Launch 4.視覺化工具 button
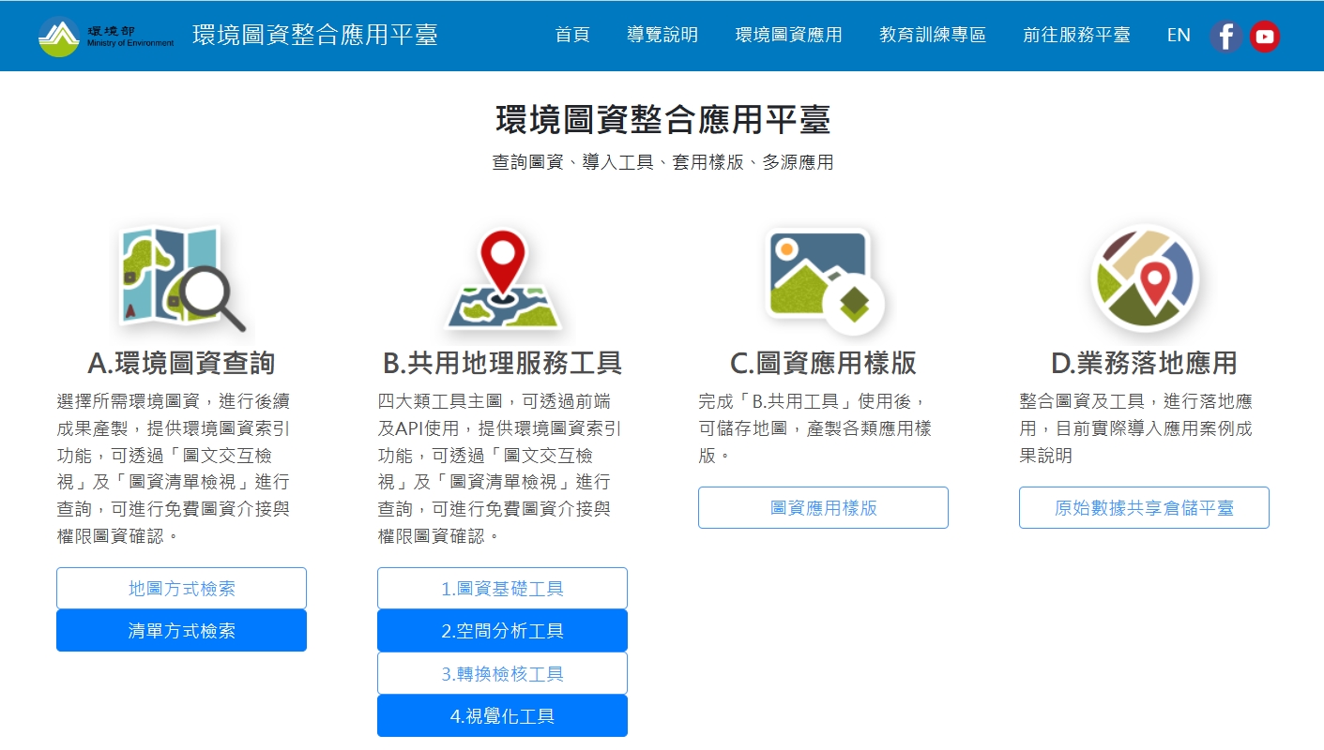 [x=502, y=716]
